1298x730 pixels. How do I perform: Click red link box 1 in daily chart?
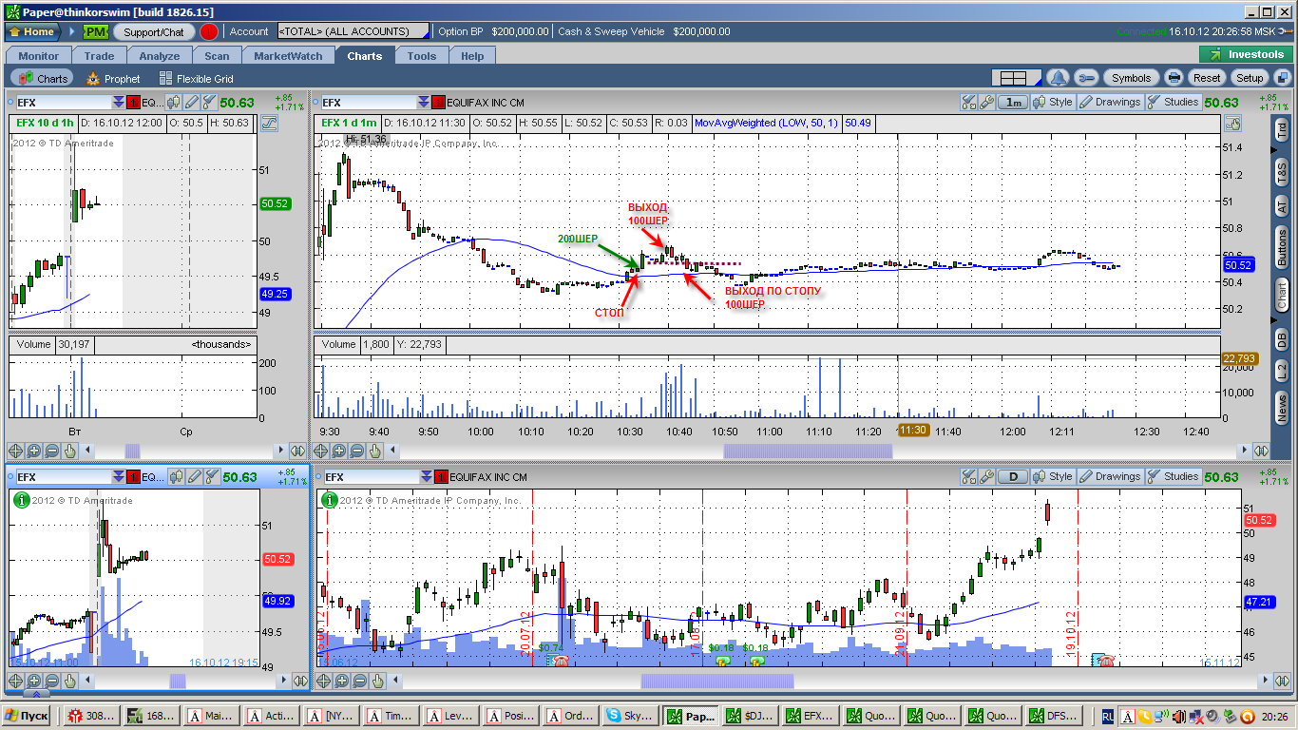(441, 477)
